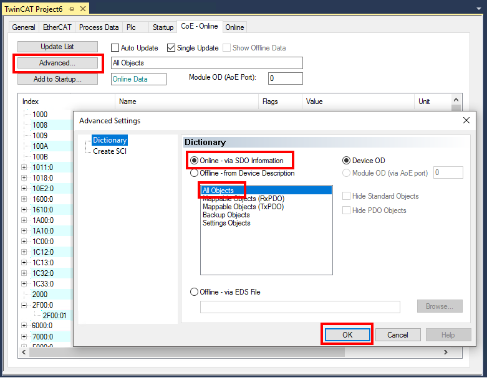Select Offline - via EDS File radio
The width and height of the screenshot is (487, 378).
click(194, 292)
